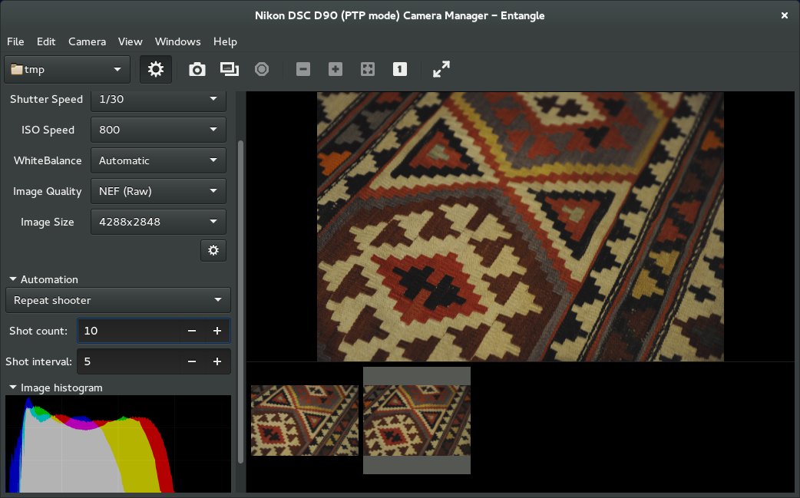Show image at normal 1:1 size
Image resolution: width=800 pixels, height=498 pixels.
[x=400, y=69]
